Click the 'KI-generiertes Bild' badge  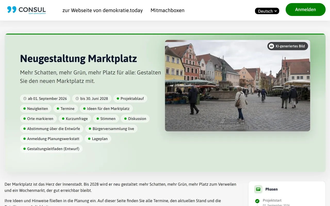click(288, 46)
